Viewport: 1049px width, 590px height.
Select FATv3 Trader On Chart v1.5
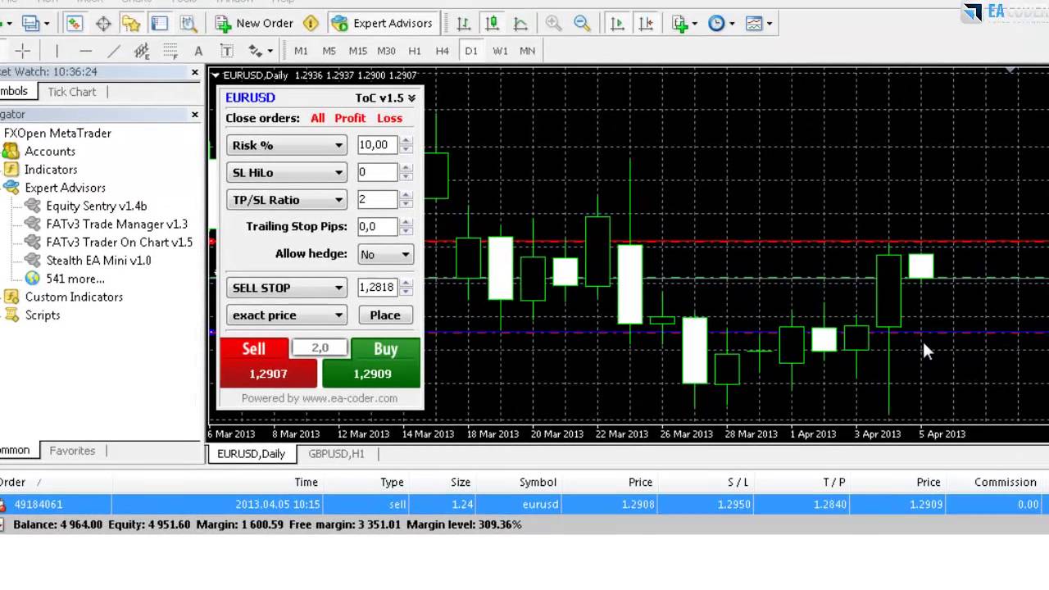point(120,243)
